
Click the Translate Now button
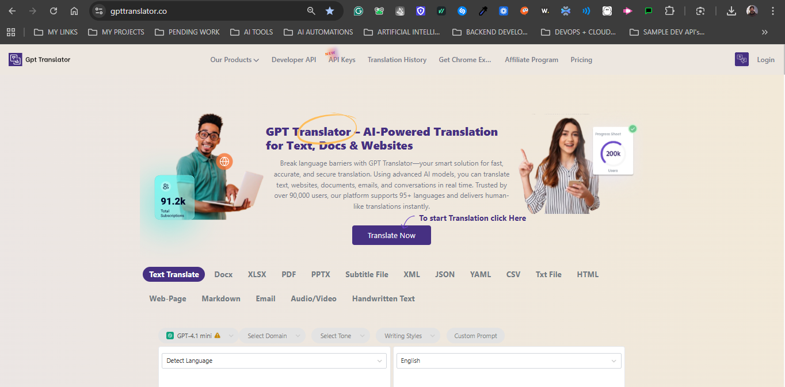[x=391, y=235]
